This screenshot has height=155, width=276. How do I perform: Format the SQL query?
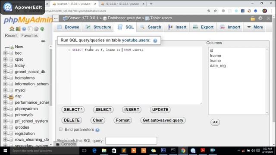click(x=122, y=121)
